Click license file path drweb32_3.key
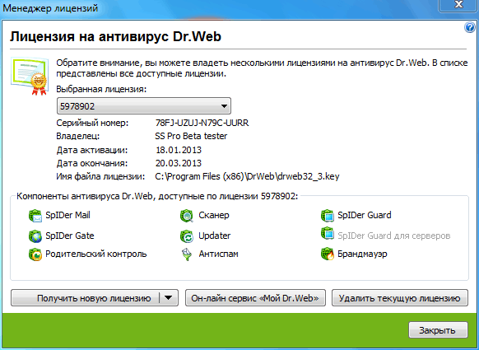The height and width of the screenshot is (350, 479). pyautogui.click(x=247, y=176)
